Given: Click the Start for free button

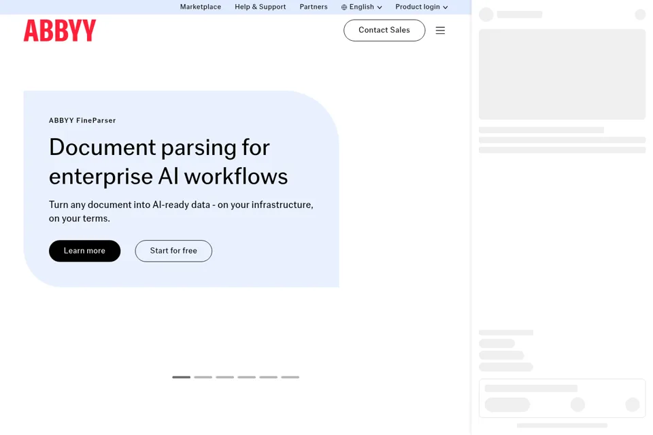Looking at the screenshot, I should tap(173, 251).
